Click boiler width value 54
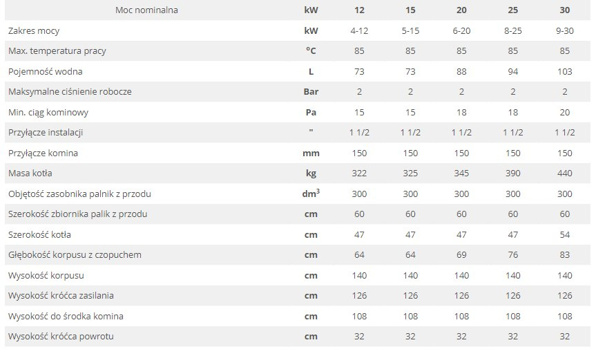The height and width of the screenshot is (356, 596). [564, 234]
